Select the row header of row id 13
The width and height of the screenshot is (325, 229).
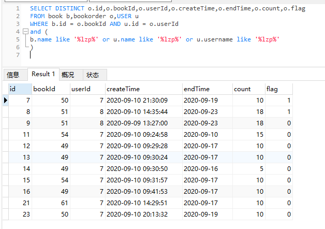(5, 158)
